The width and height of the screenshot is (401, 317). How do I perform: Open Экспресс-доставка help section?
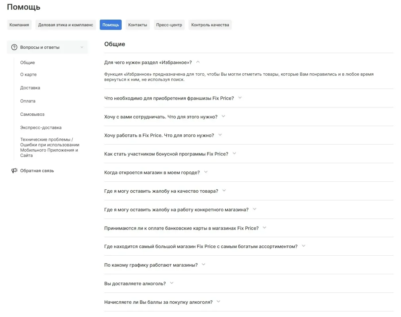point(41,128)
